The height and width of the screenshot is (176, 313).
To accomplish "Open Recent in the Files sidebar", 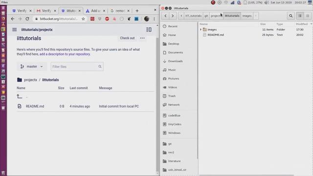I will coord(173,26).
